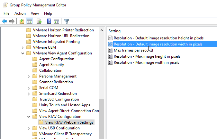Click the forward arrow toolbar icon
The height and width of the screenshot is (139, 217).
[12, 21]
